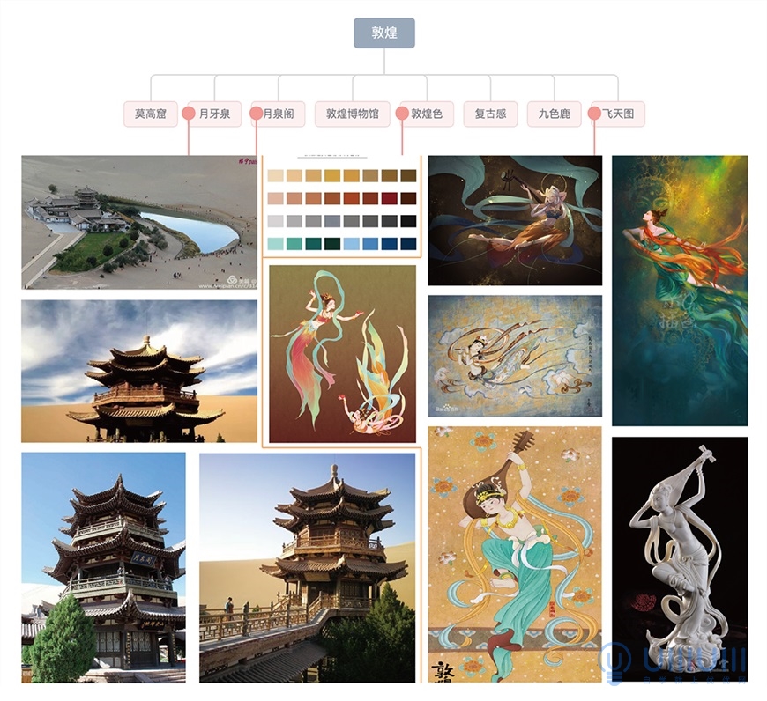Open the white porcelain statue image
767x701 pixels.
point(680,559)
